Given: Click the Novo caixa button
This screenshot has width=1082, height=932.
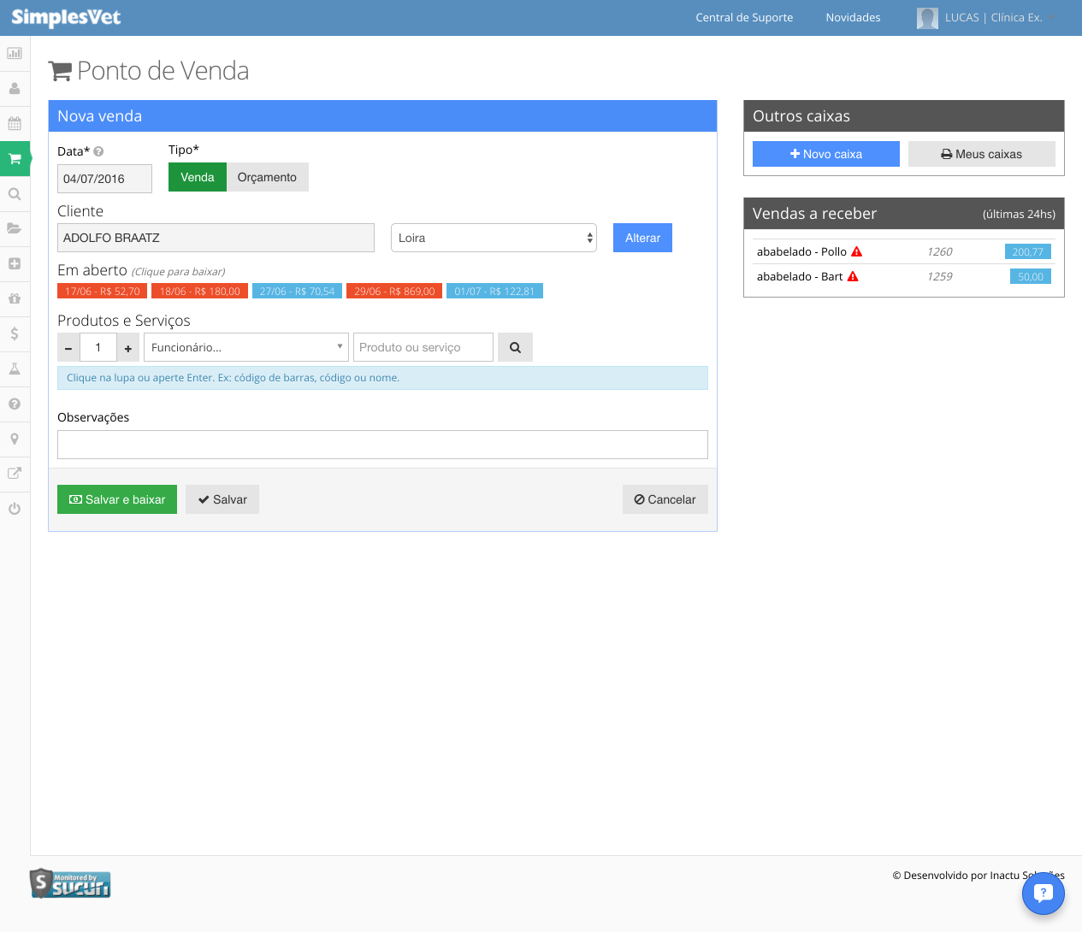Looking at the screenshot, I should [826, 154].
